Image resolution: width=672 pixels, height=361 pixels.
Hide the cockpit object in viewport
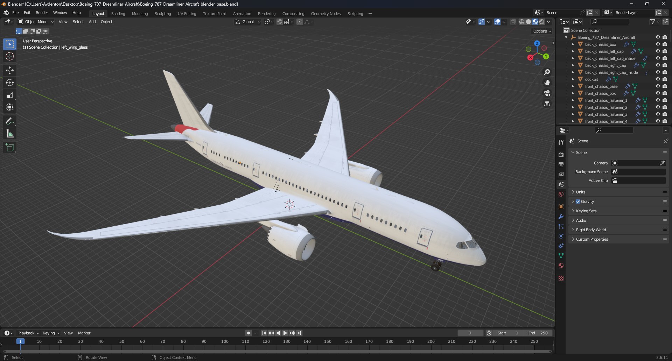(658, 79)
